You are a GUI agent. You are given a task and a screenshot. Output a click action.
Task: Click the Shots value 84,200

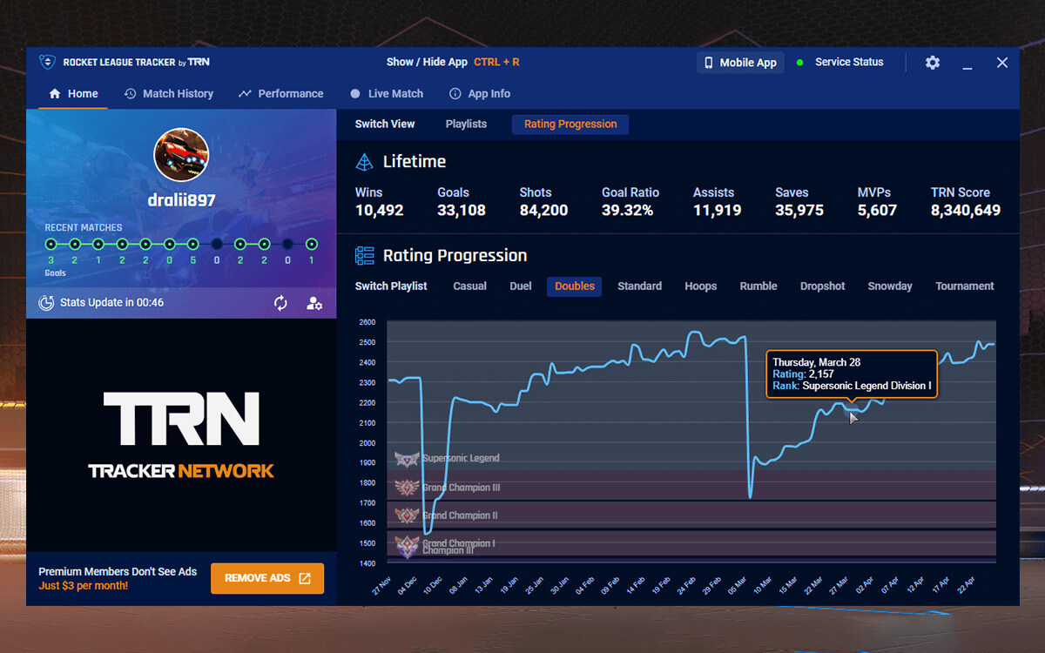coord(543,210)
